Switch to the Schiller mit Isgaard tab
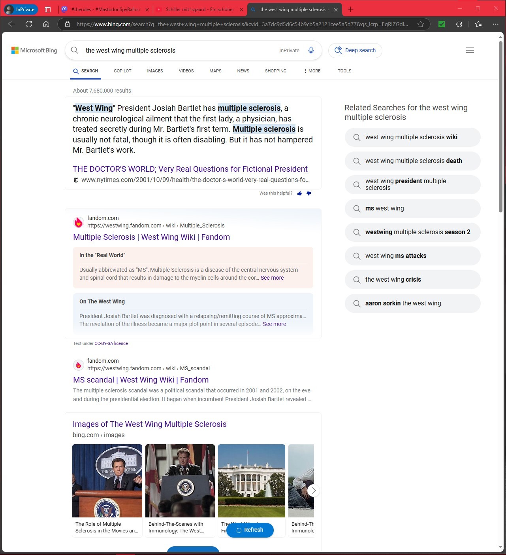 coord(199,9)
